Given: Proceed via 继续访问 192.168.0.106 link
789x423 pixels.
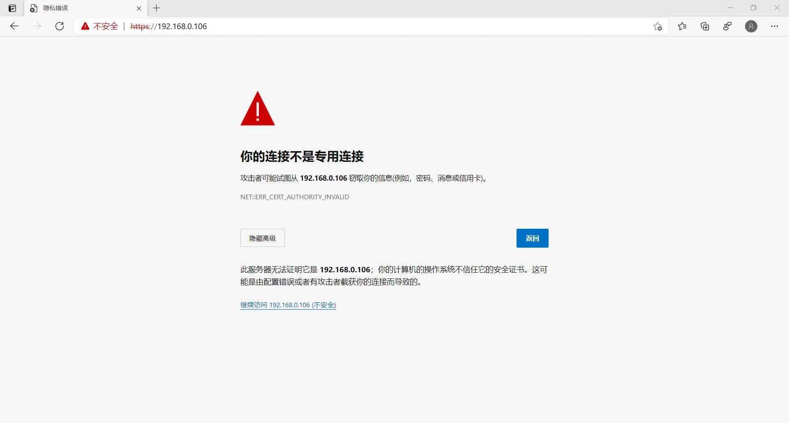Looking at the screenshot, I should [x=288, y=305].
